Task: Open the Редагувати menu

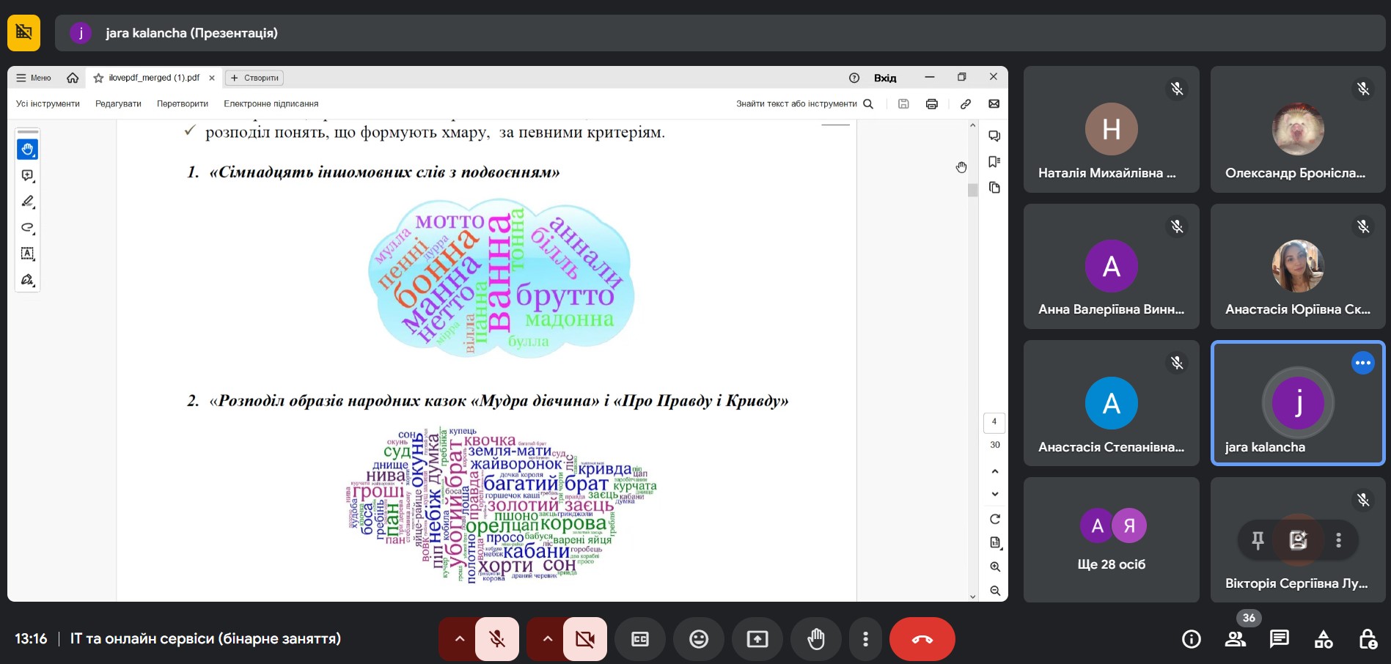Action: coord(118,104)
